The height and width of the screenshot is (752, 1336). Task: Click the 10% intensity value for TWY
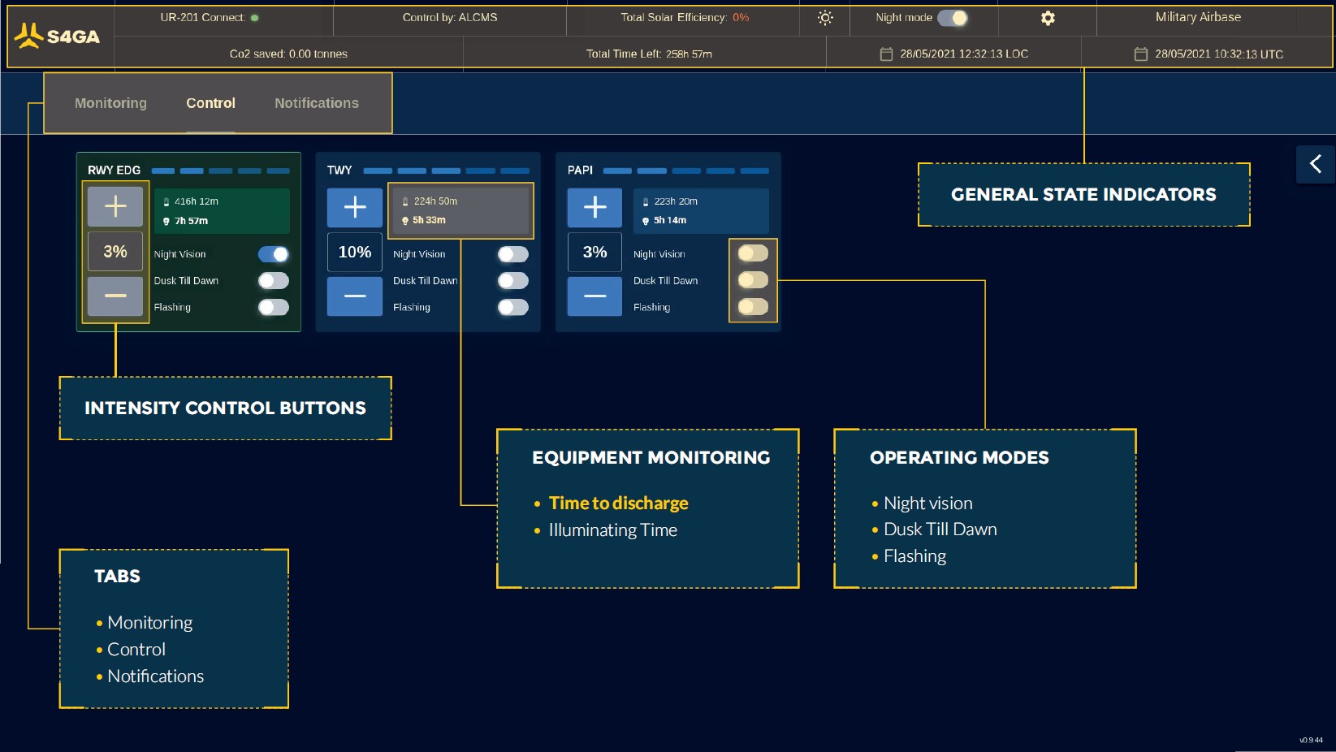[x=354, y=252]
